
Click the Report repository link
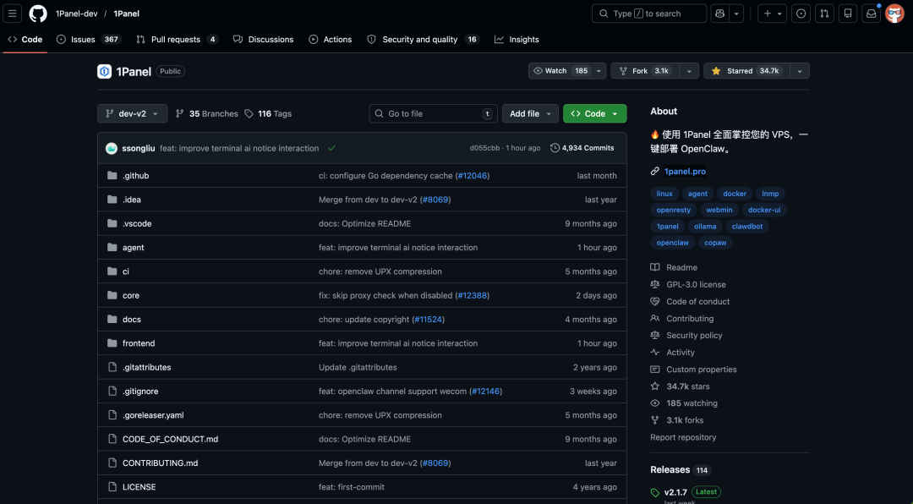pyautogui.click(x=683, y=437)
